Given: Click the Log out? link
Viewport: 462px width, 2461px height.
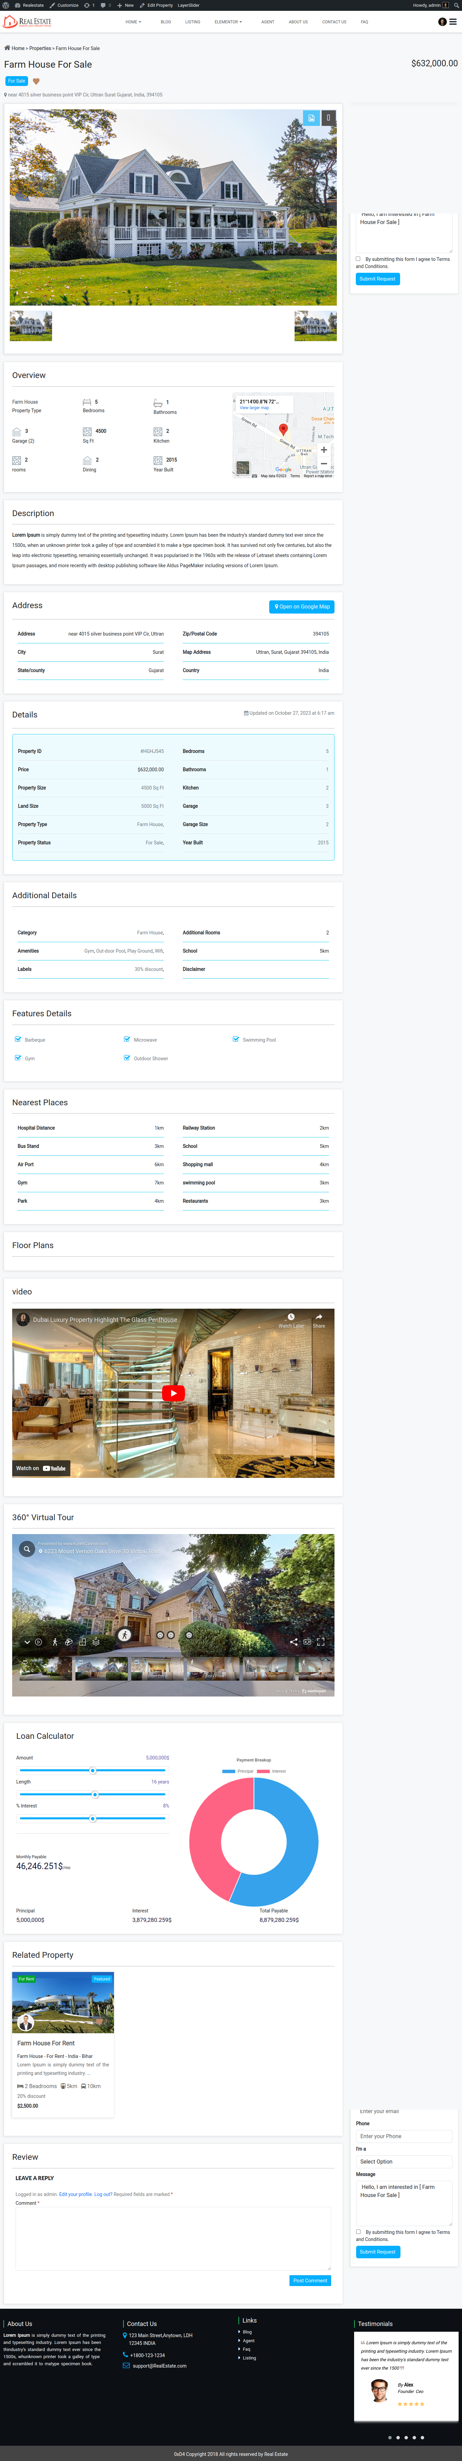Looking at the screenshot, I should [103, 2194].
